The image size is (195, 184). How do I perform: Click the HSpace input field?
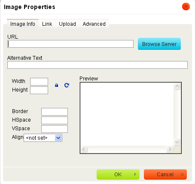[x=55, y=120]
